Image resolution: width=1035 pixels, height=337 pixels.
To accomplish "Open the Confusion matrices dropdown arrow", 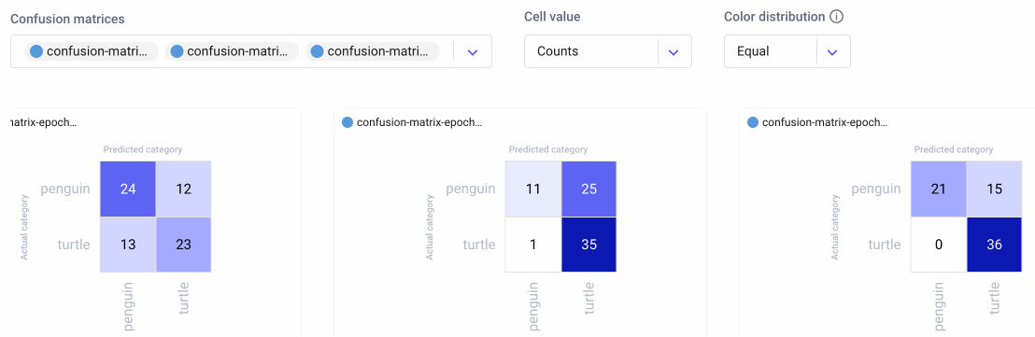I will point(473,52).
